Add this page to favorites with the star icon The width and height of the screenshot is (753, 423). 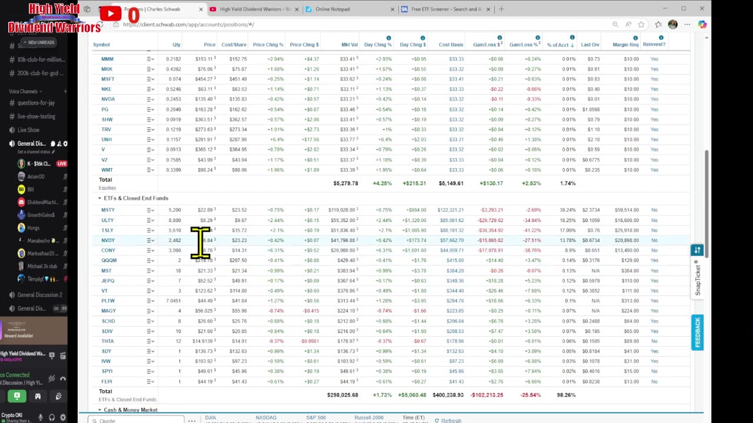(x=641, y=25)
